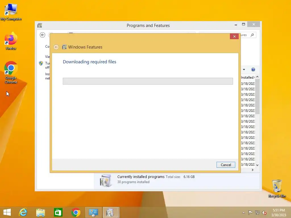Open File Explorer from taskbar
The width and height of the screenshot is (291, 218).
(x=40, y=212)
